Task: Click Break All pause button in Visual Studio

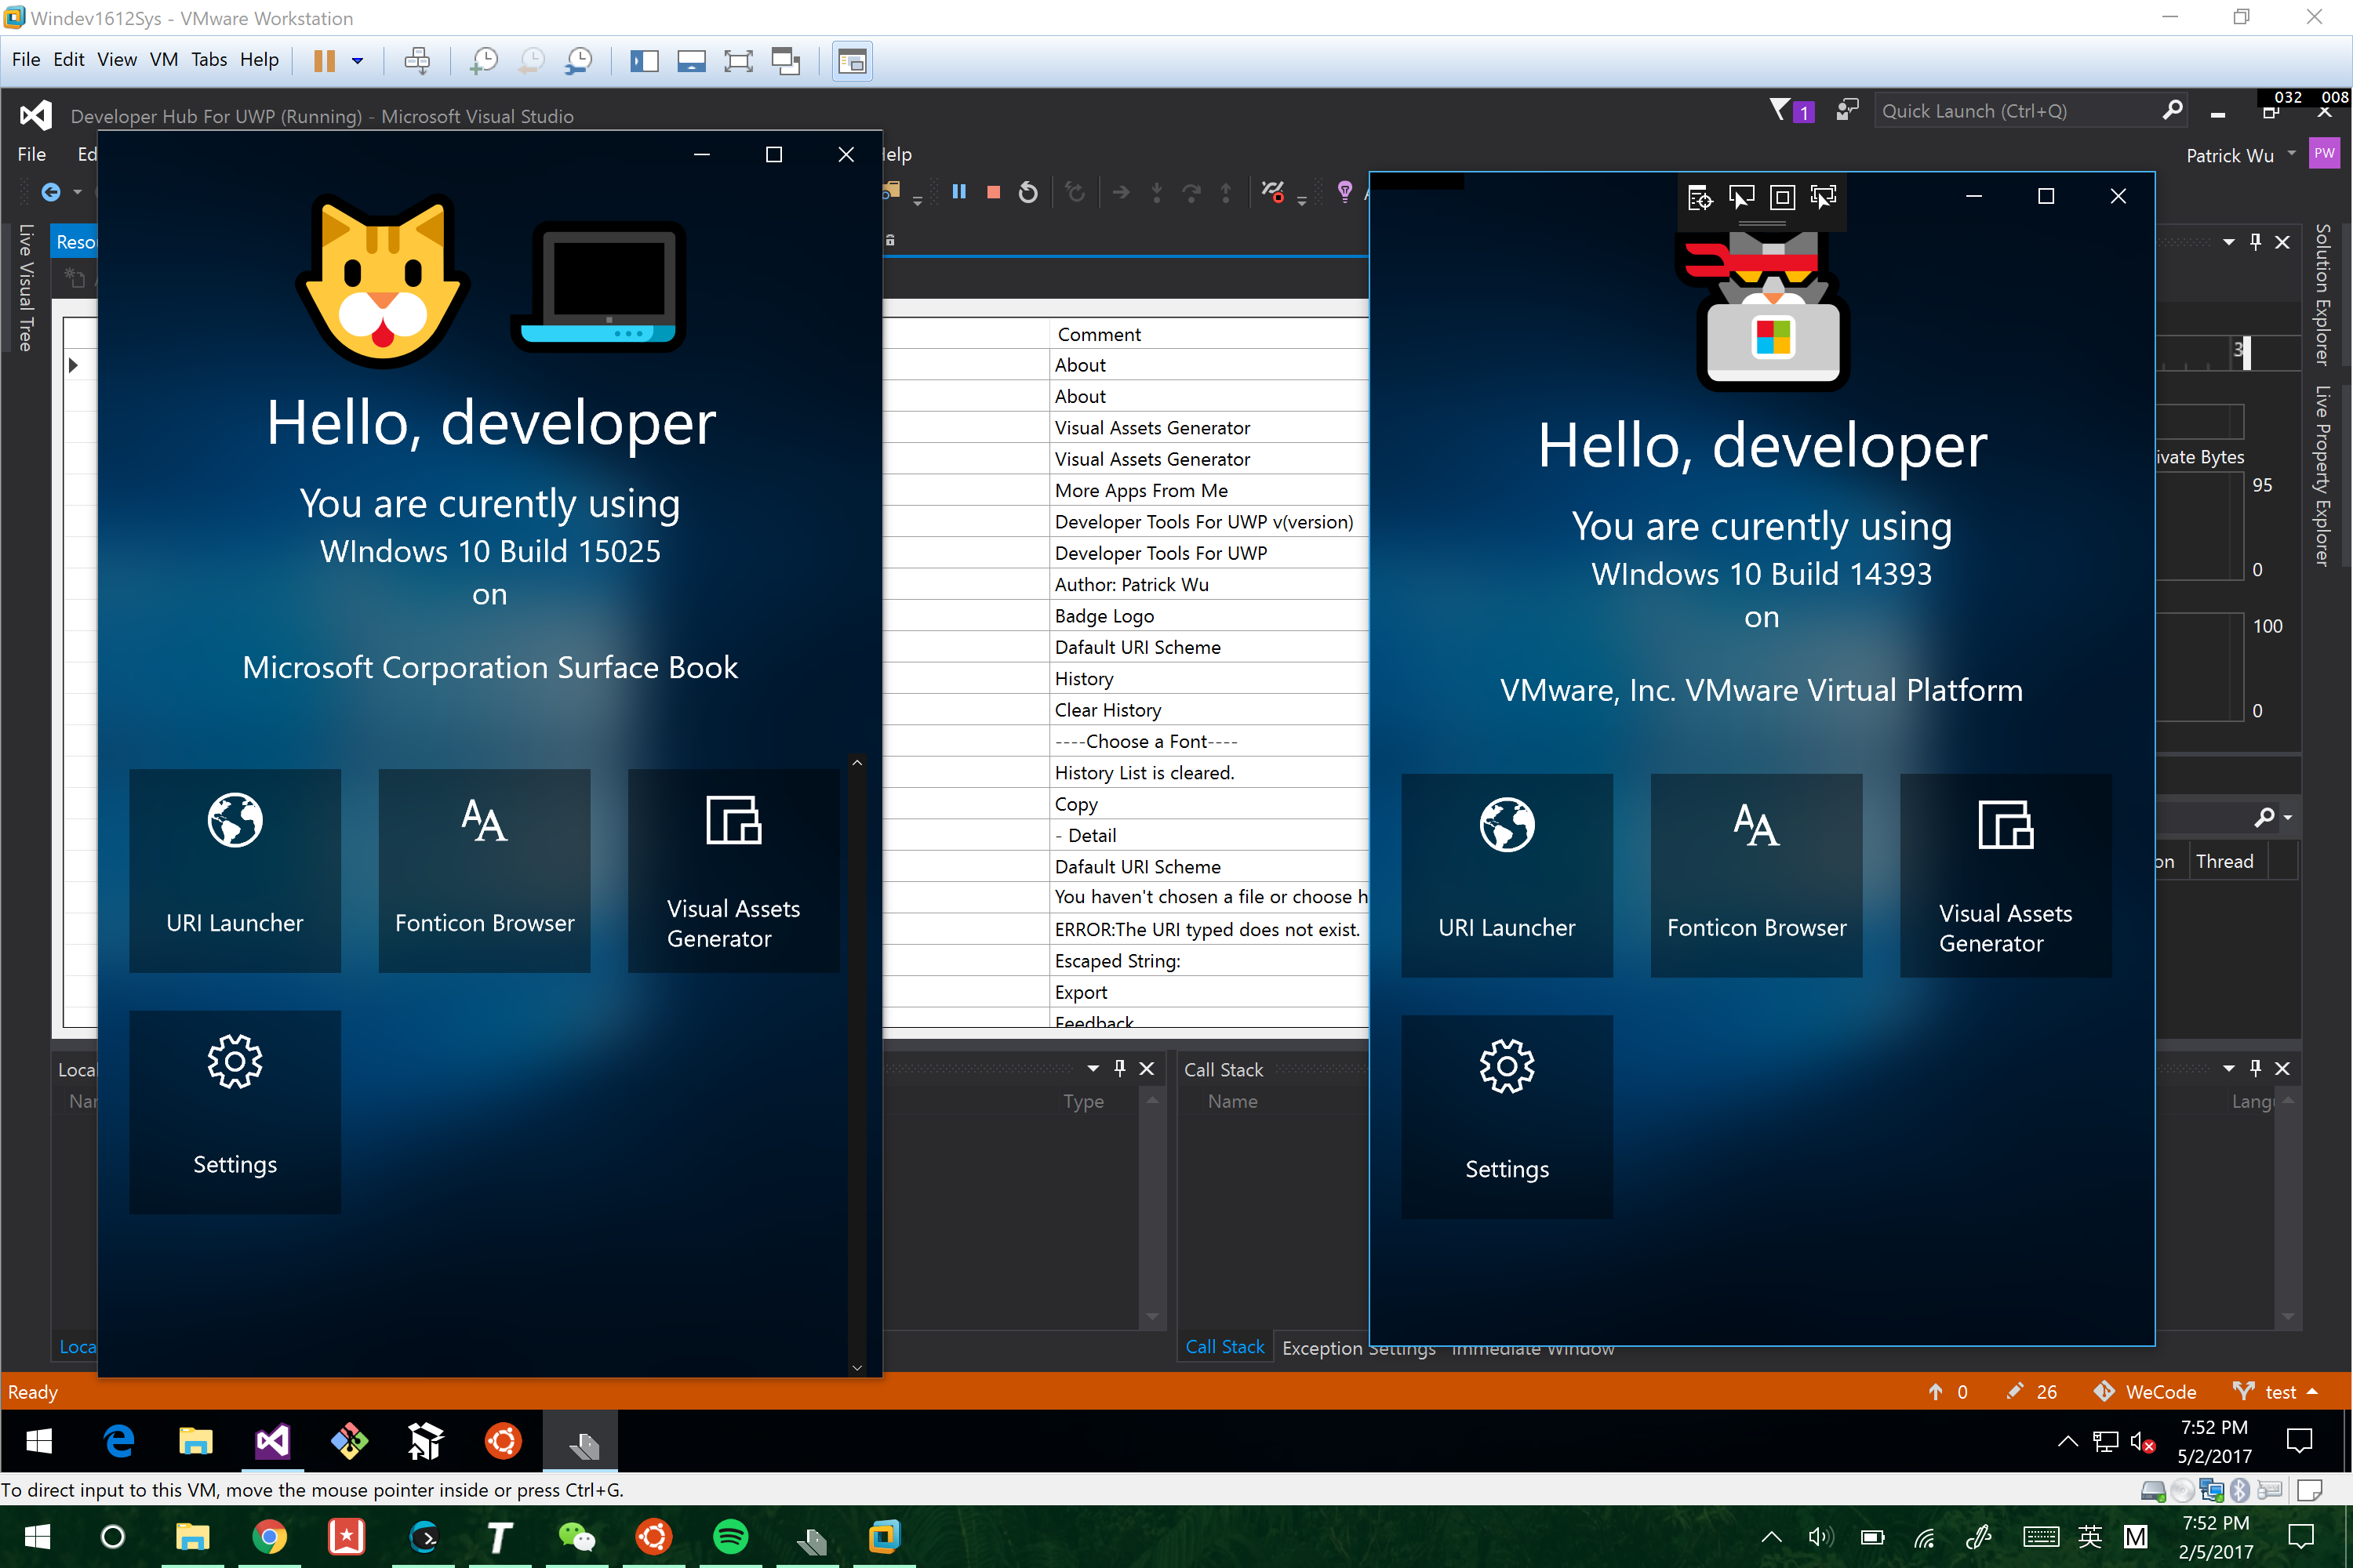Action: [x=958, y=192]
